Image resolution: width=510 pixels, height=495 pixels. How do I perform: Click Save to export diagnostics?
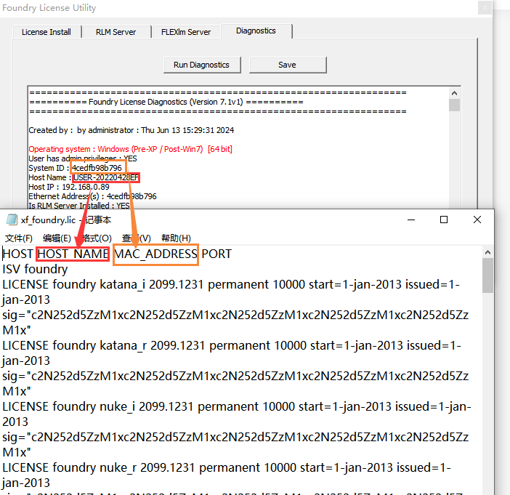tap(287, 65)
